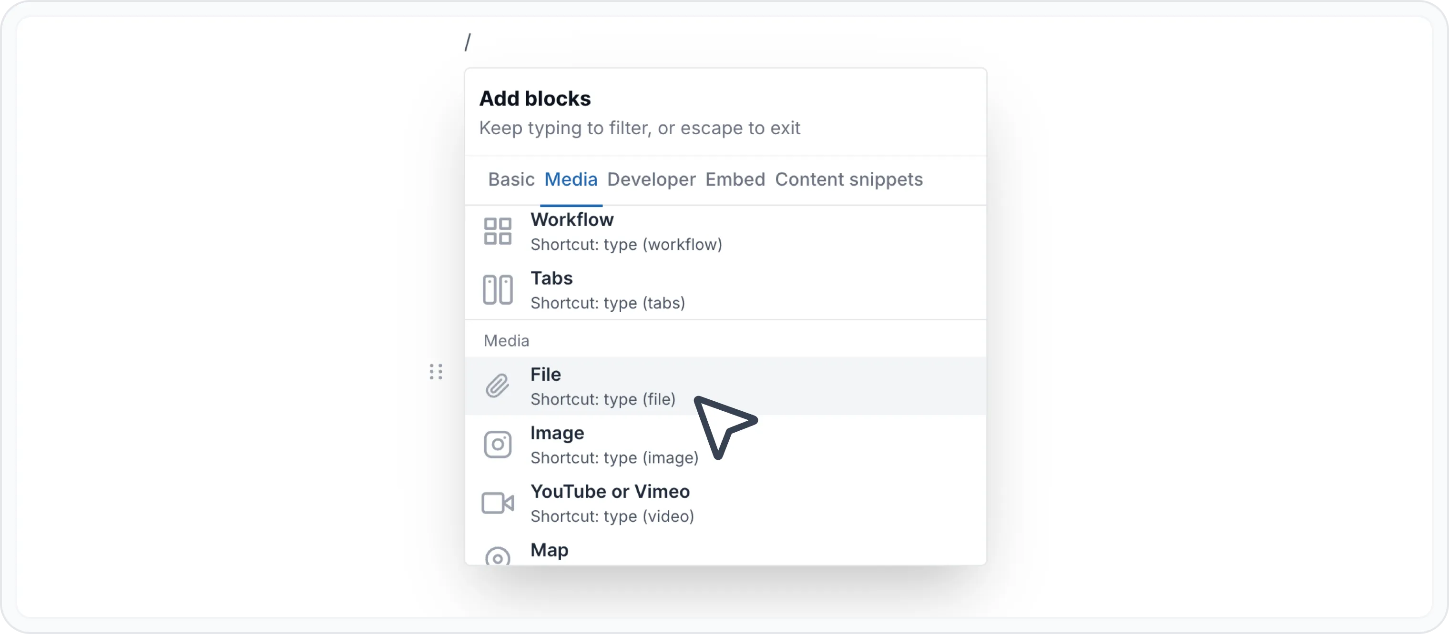Click the video camera icon for YouTube or Vimeo
1449x634 pixels.
(x=497, y=503)
